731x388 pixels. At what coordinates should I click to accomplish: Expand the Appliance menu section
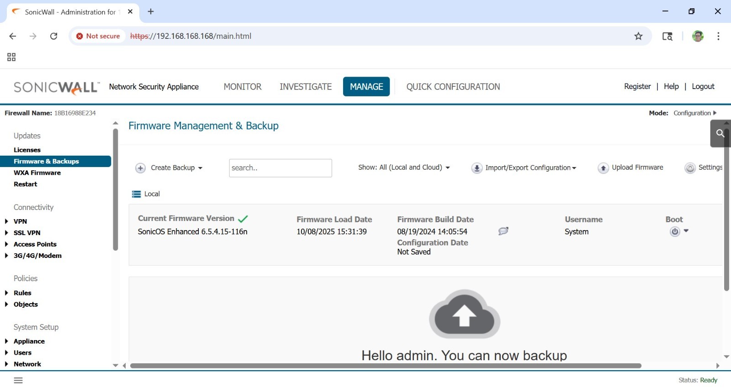pyautogui.click(x=6, y=341)
